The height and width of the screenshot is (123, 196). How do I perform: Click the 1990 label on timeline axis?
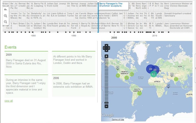[74, 36]
